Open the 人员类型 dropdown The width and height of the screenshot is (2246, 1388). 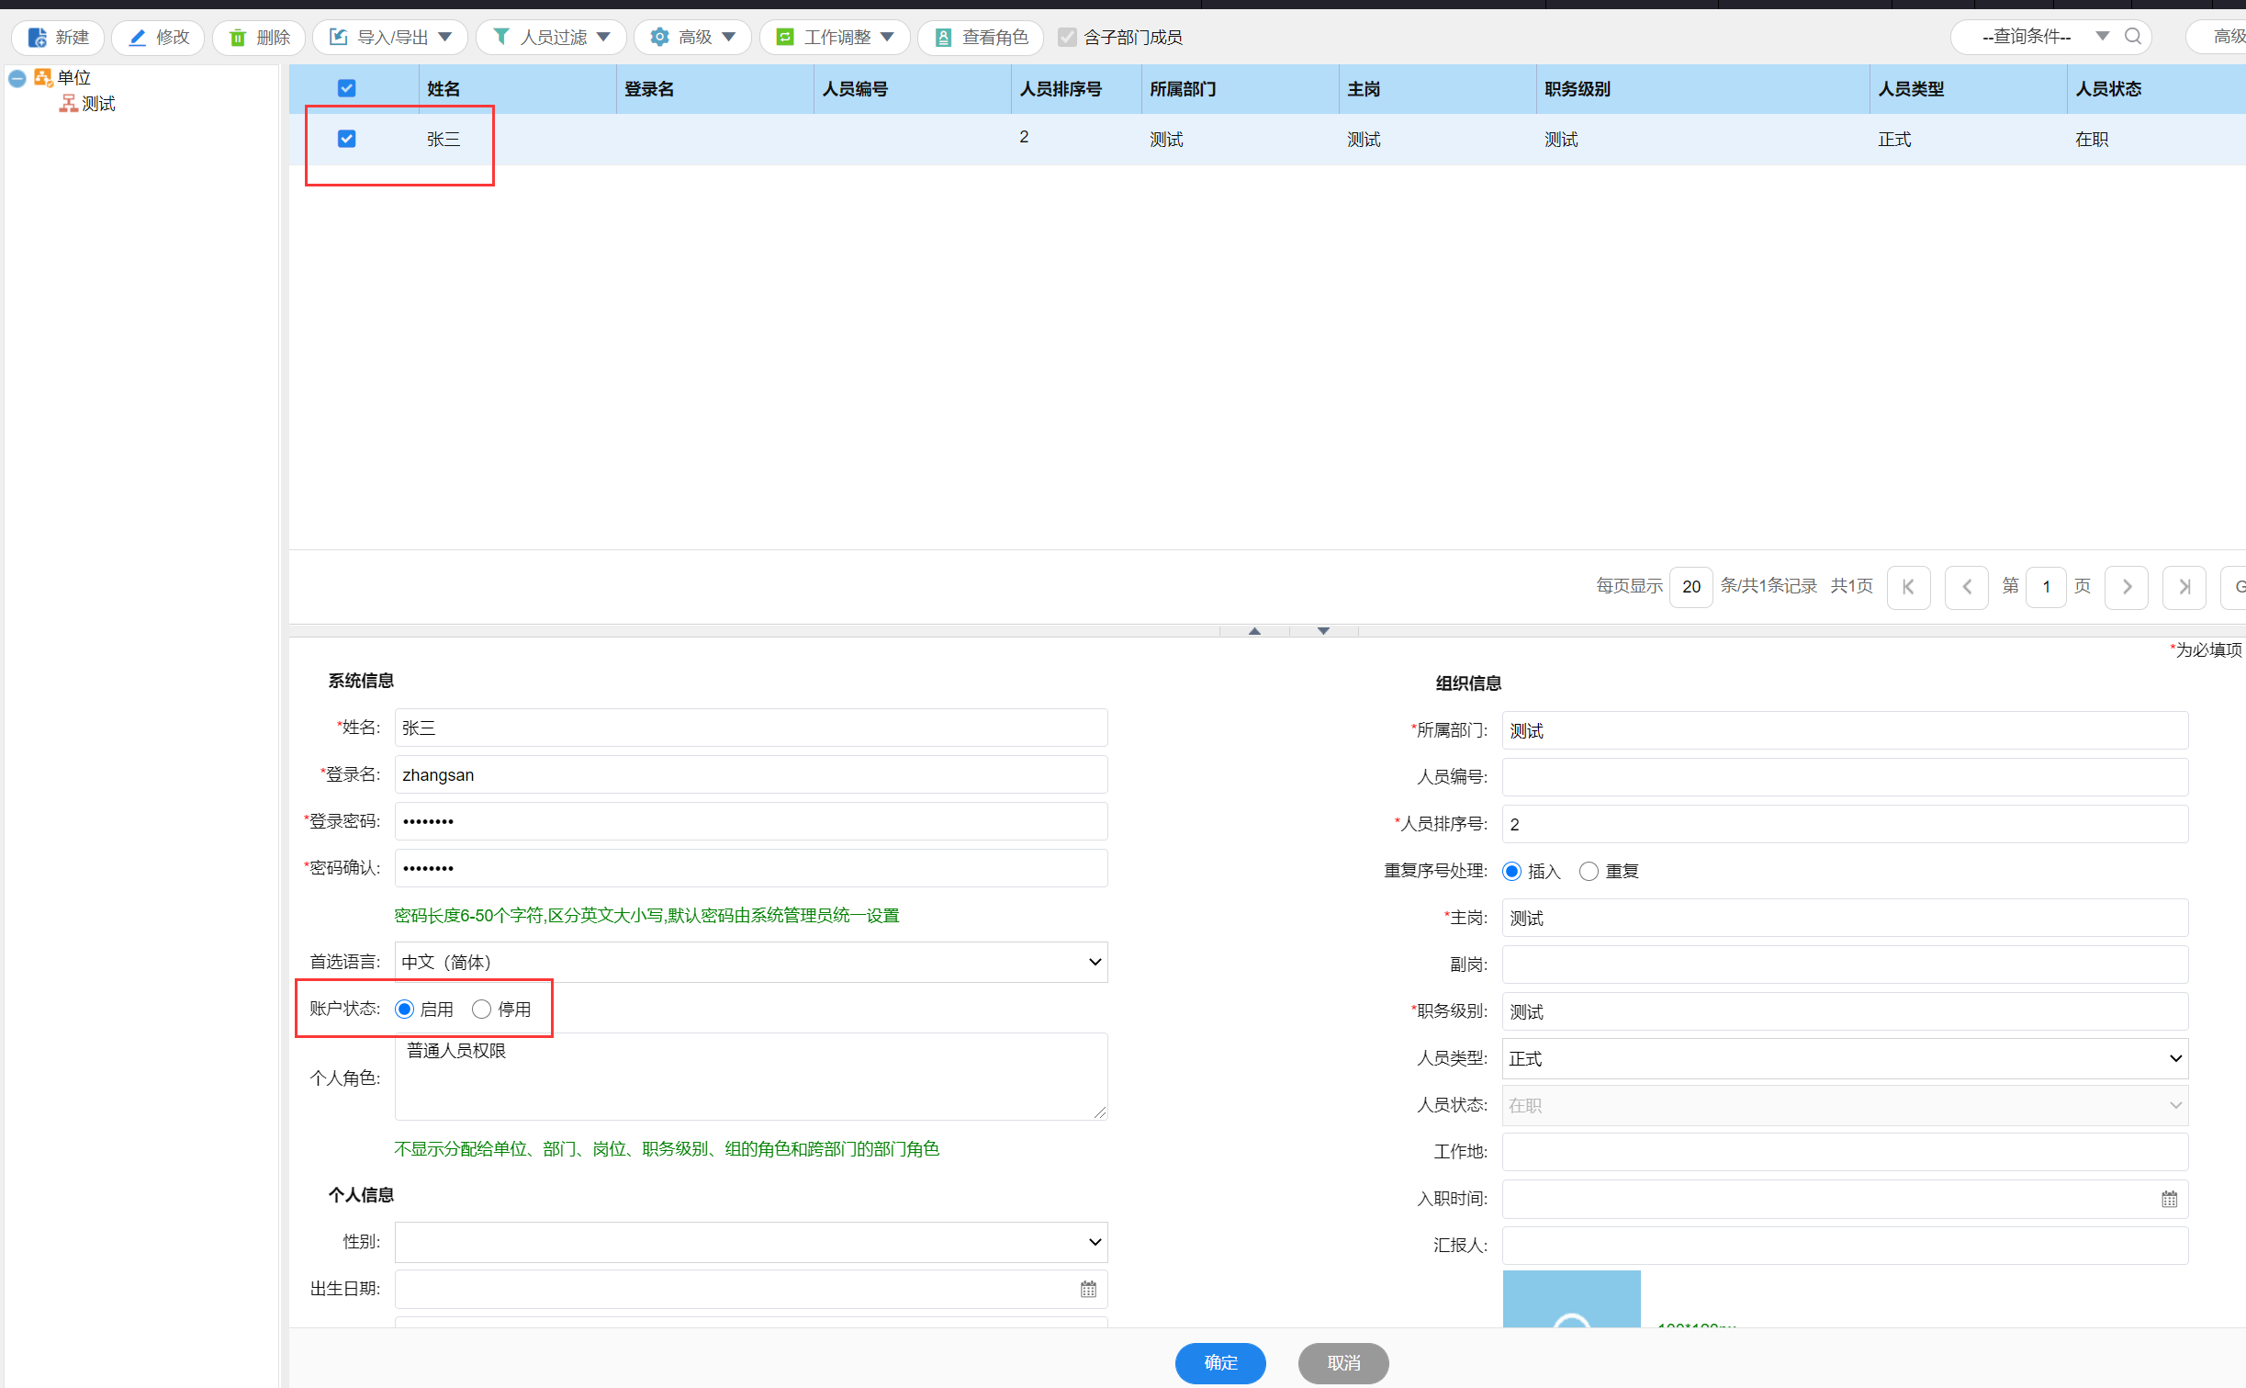1844,1058
